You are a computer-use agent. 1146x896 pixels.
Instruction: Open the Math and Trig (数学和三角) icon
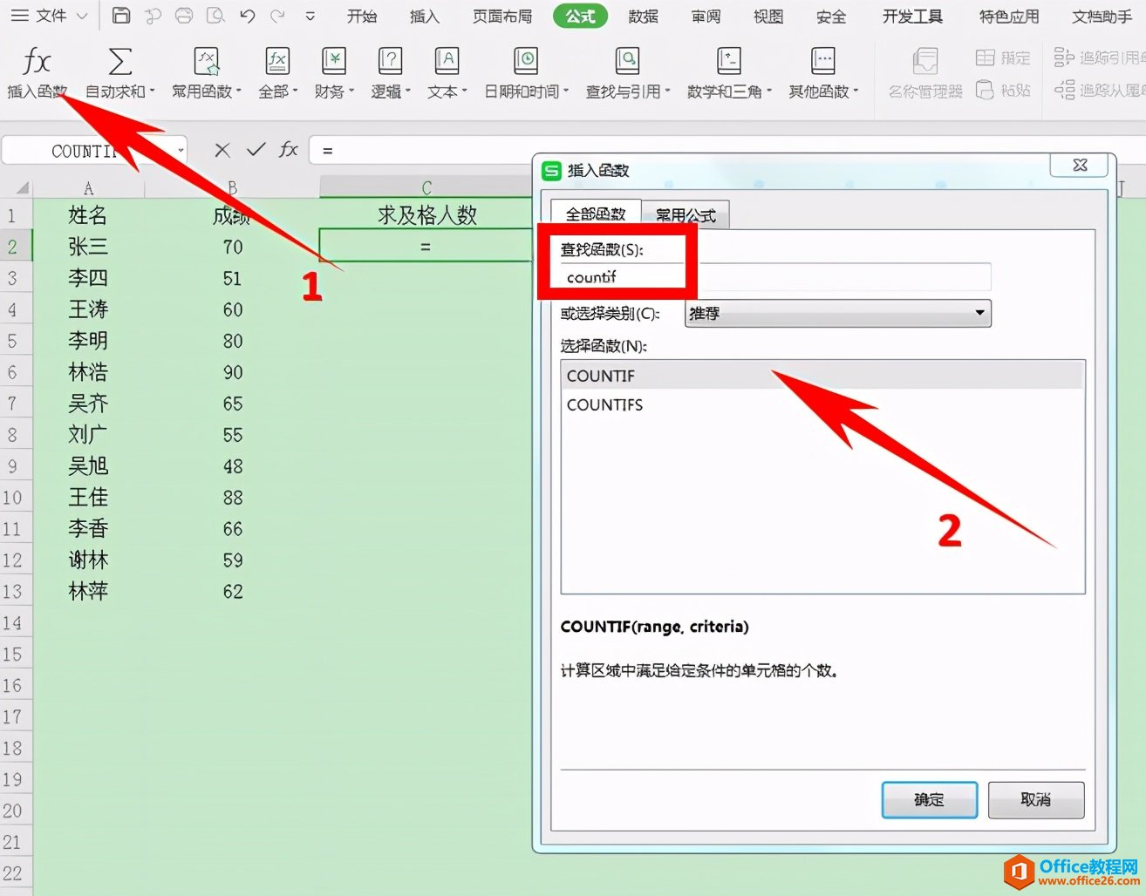tap(728, 61)
